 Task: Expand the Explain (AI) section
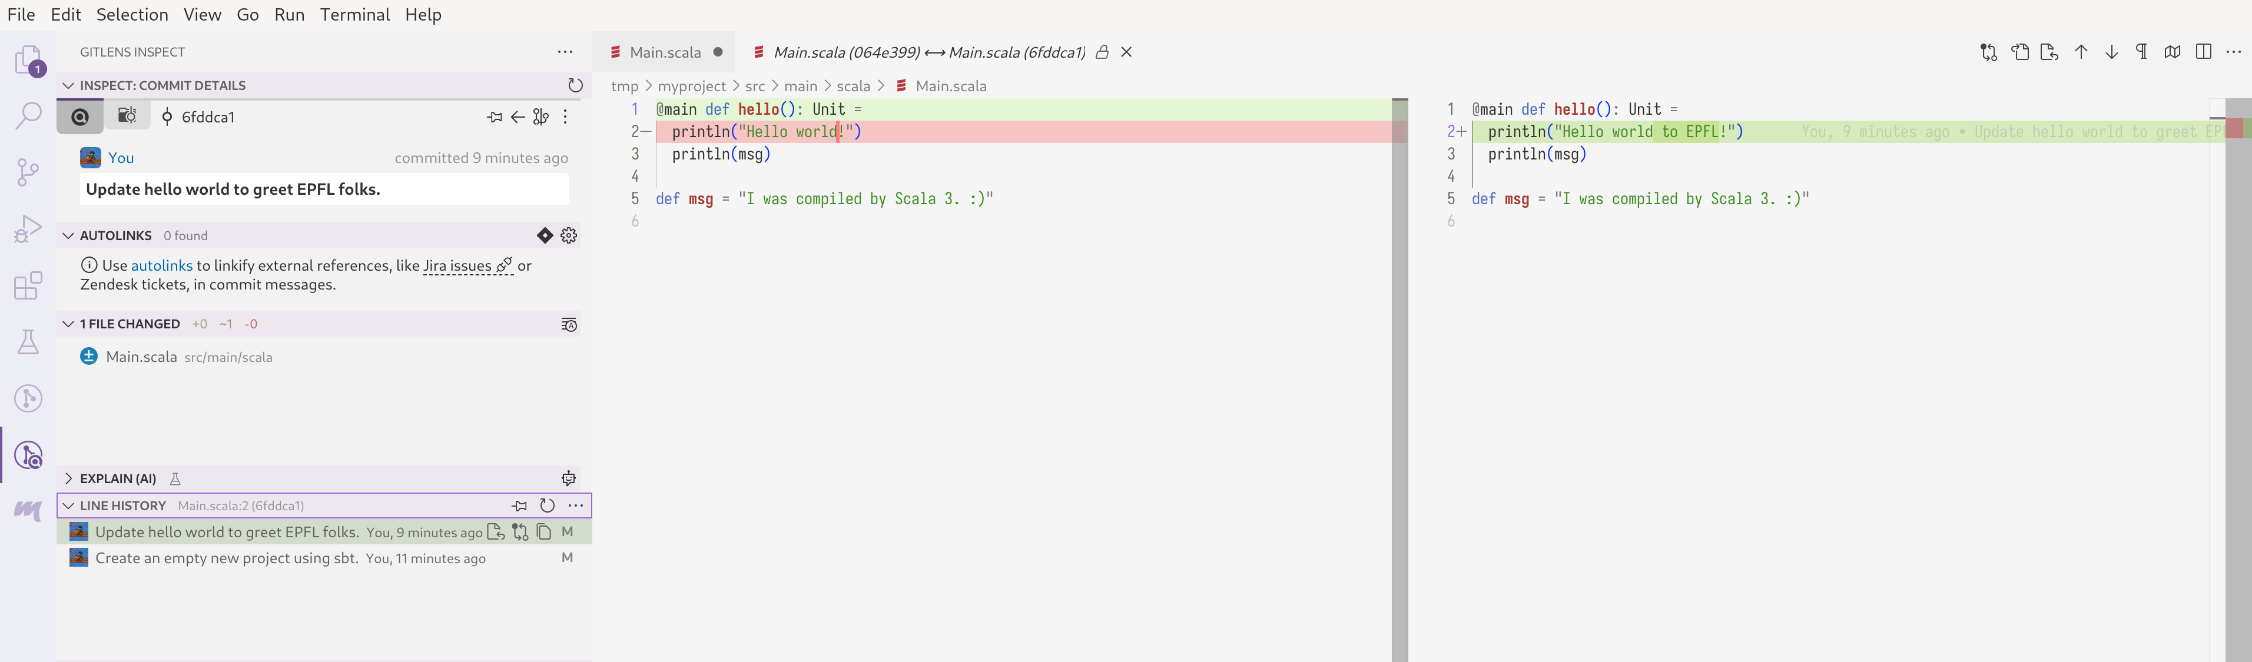[68, 478]
